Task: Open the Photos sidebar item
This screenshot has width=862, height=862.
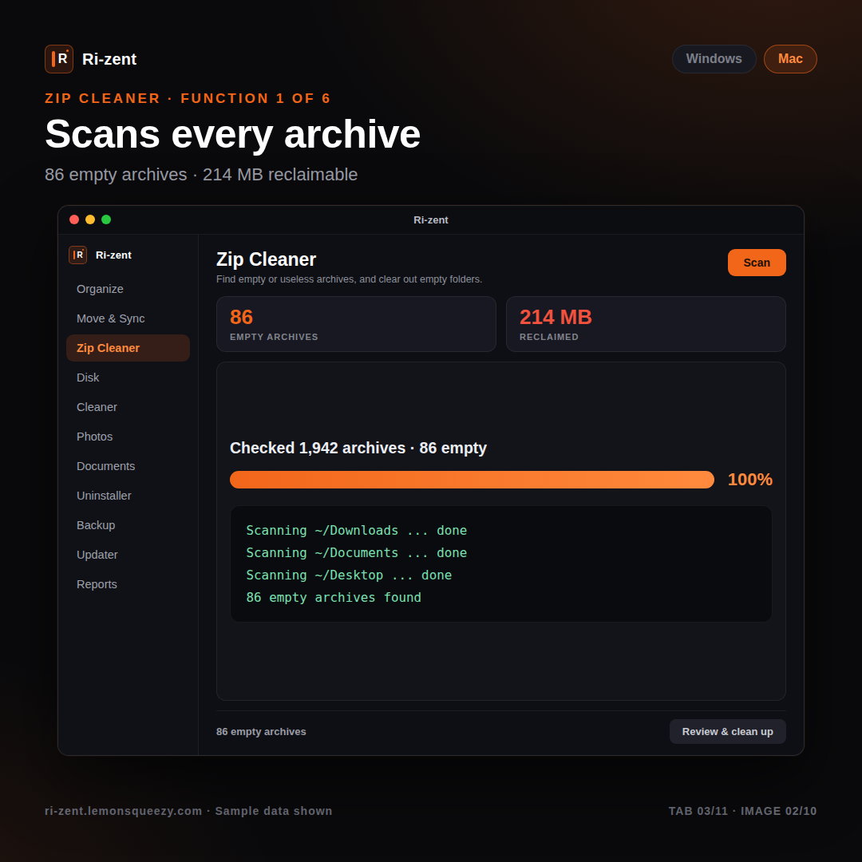Action: click(x=128, y=437)
